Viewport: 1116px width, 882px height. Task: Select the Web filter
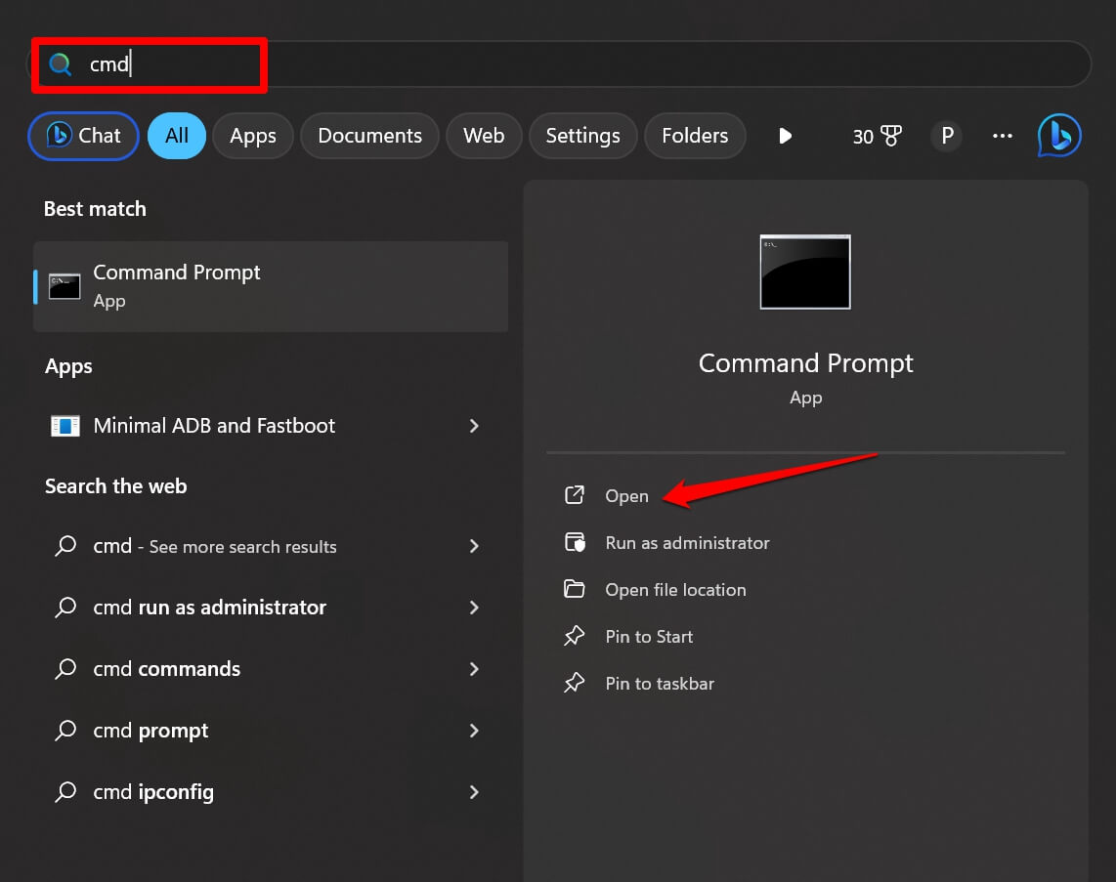click(484, 136)
